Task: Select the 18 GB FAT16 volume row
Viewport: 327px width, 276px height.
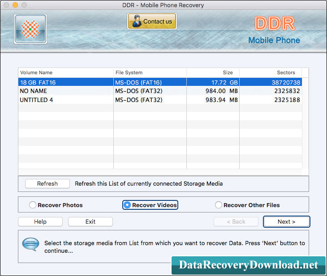Action: (x=160, y=82)
